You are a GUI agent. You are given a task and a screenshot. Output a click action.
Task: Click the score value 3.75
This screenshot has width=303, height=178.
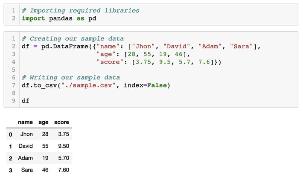tap(64, 134)
